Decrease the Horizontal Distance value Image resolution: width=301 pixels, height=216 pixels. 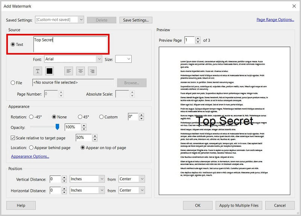tap(64, 192)
